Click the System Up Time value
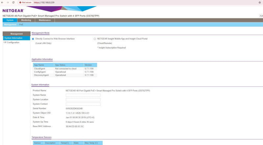 (x=80, y=122)
